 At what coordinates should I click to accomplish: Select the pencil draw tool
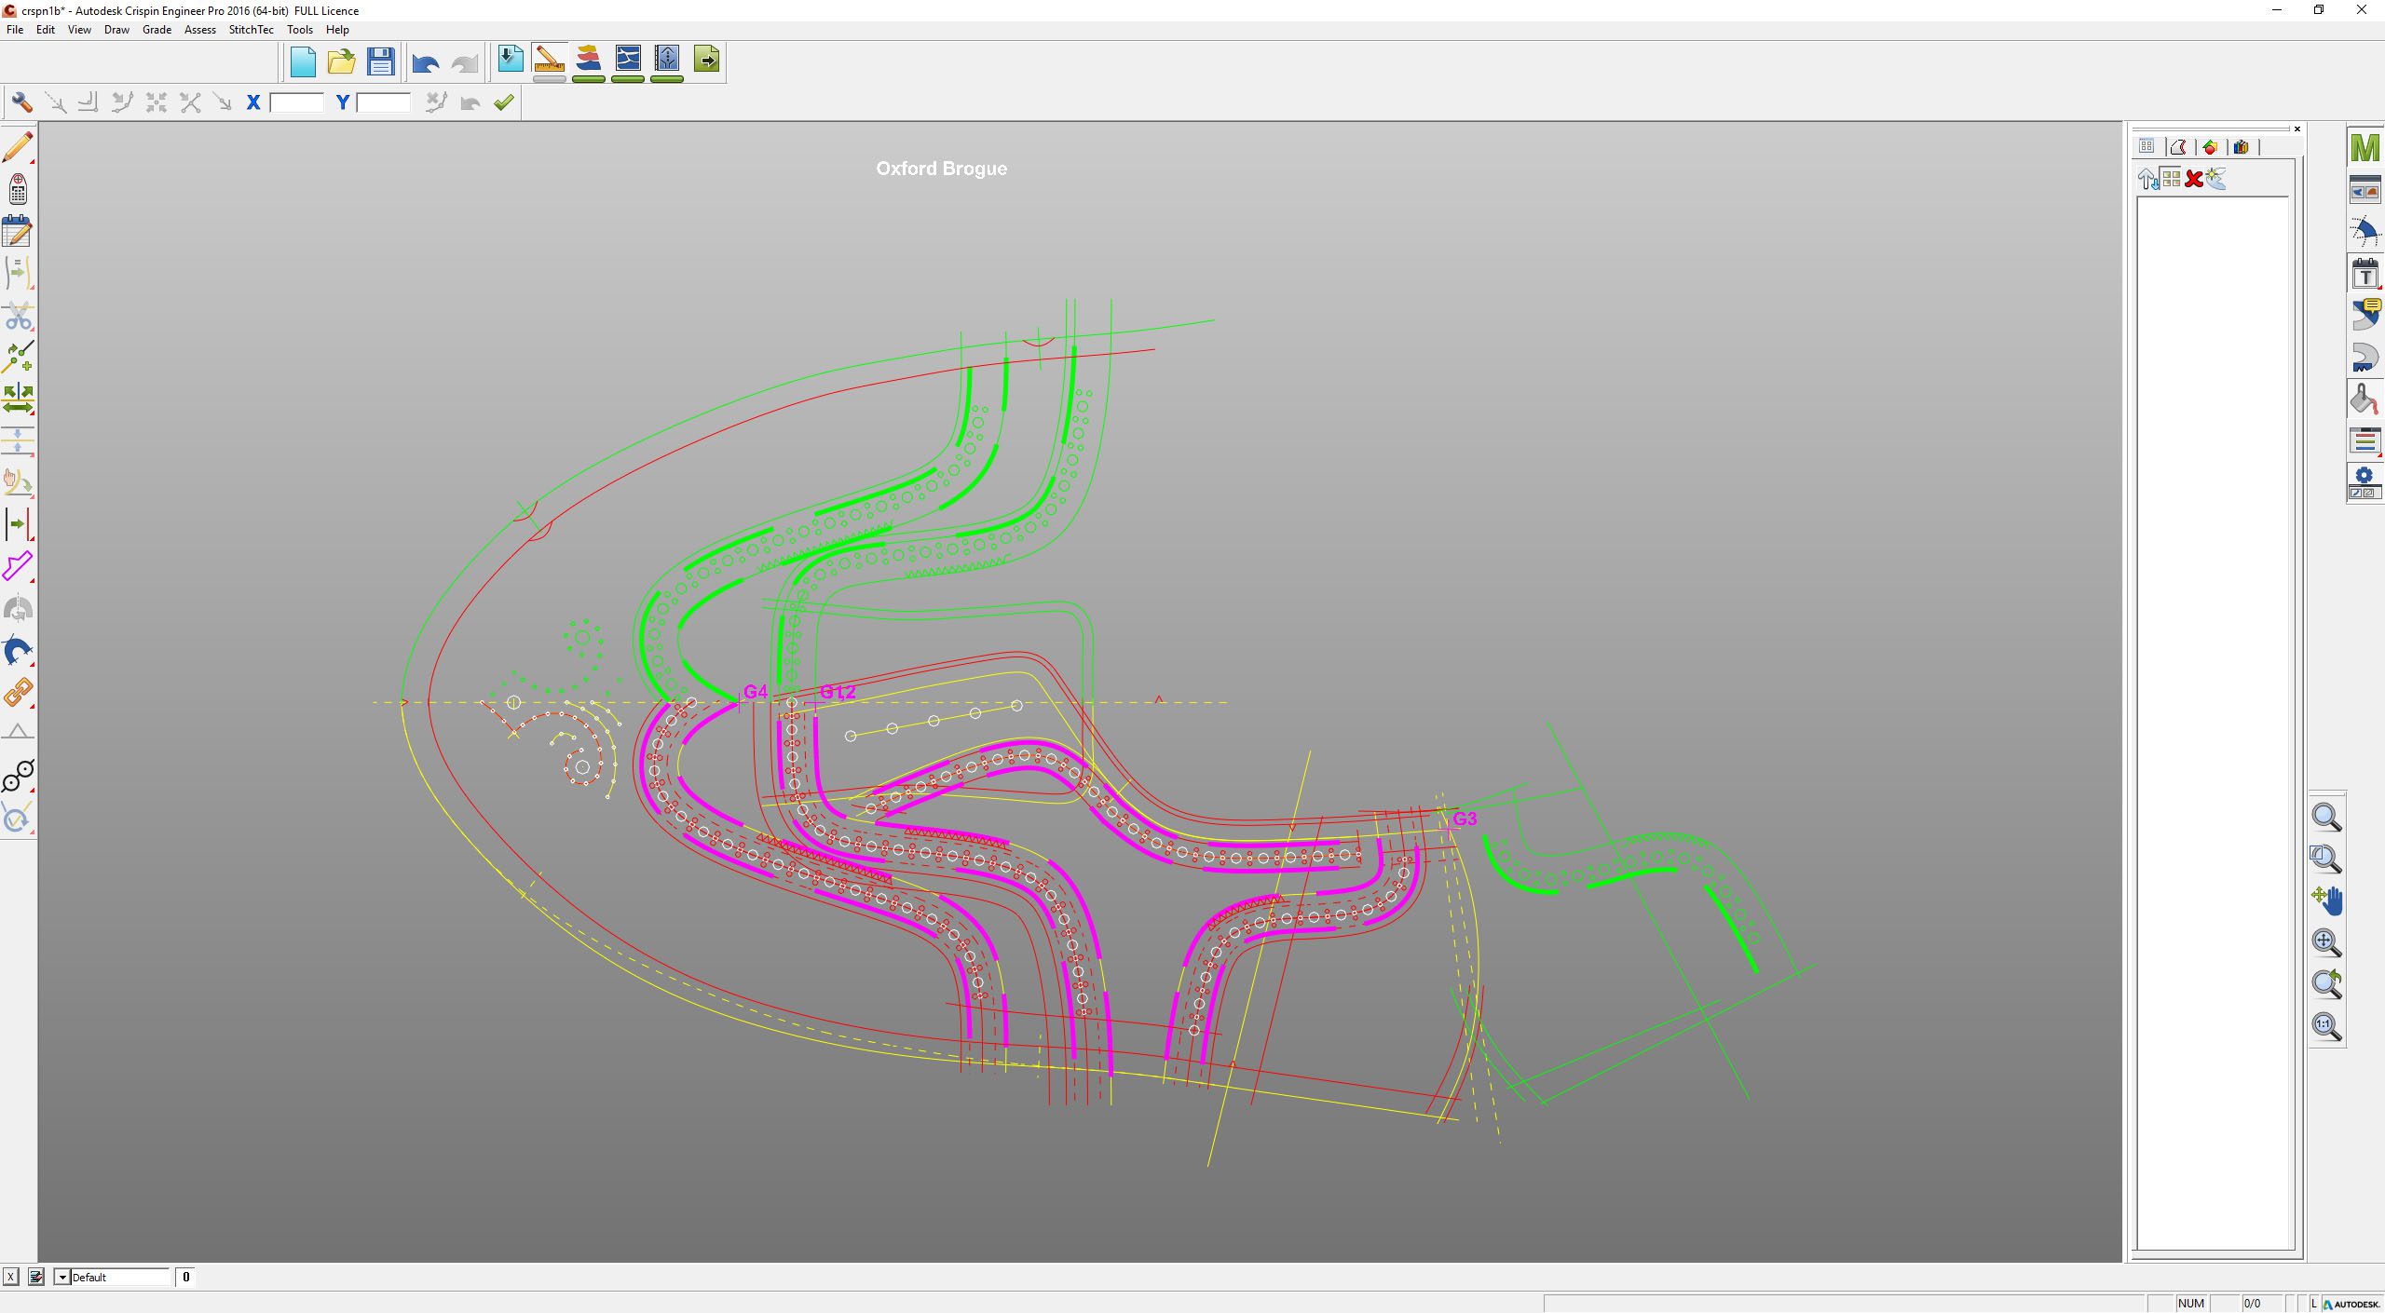coord(18,147)
